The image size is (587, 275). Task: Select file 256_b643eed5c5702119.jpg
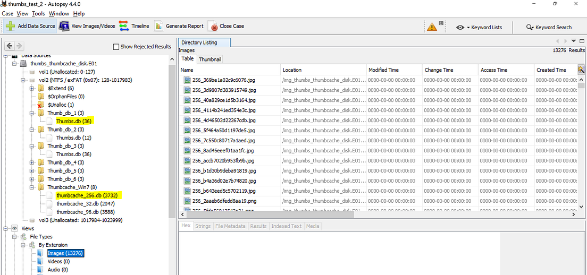click(x=224, y=191)
